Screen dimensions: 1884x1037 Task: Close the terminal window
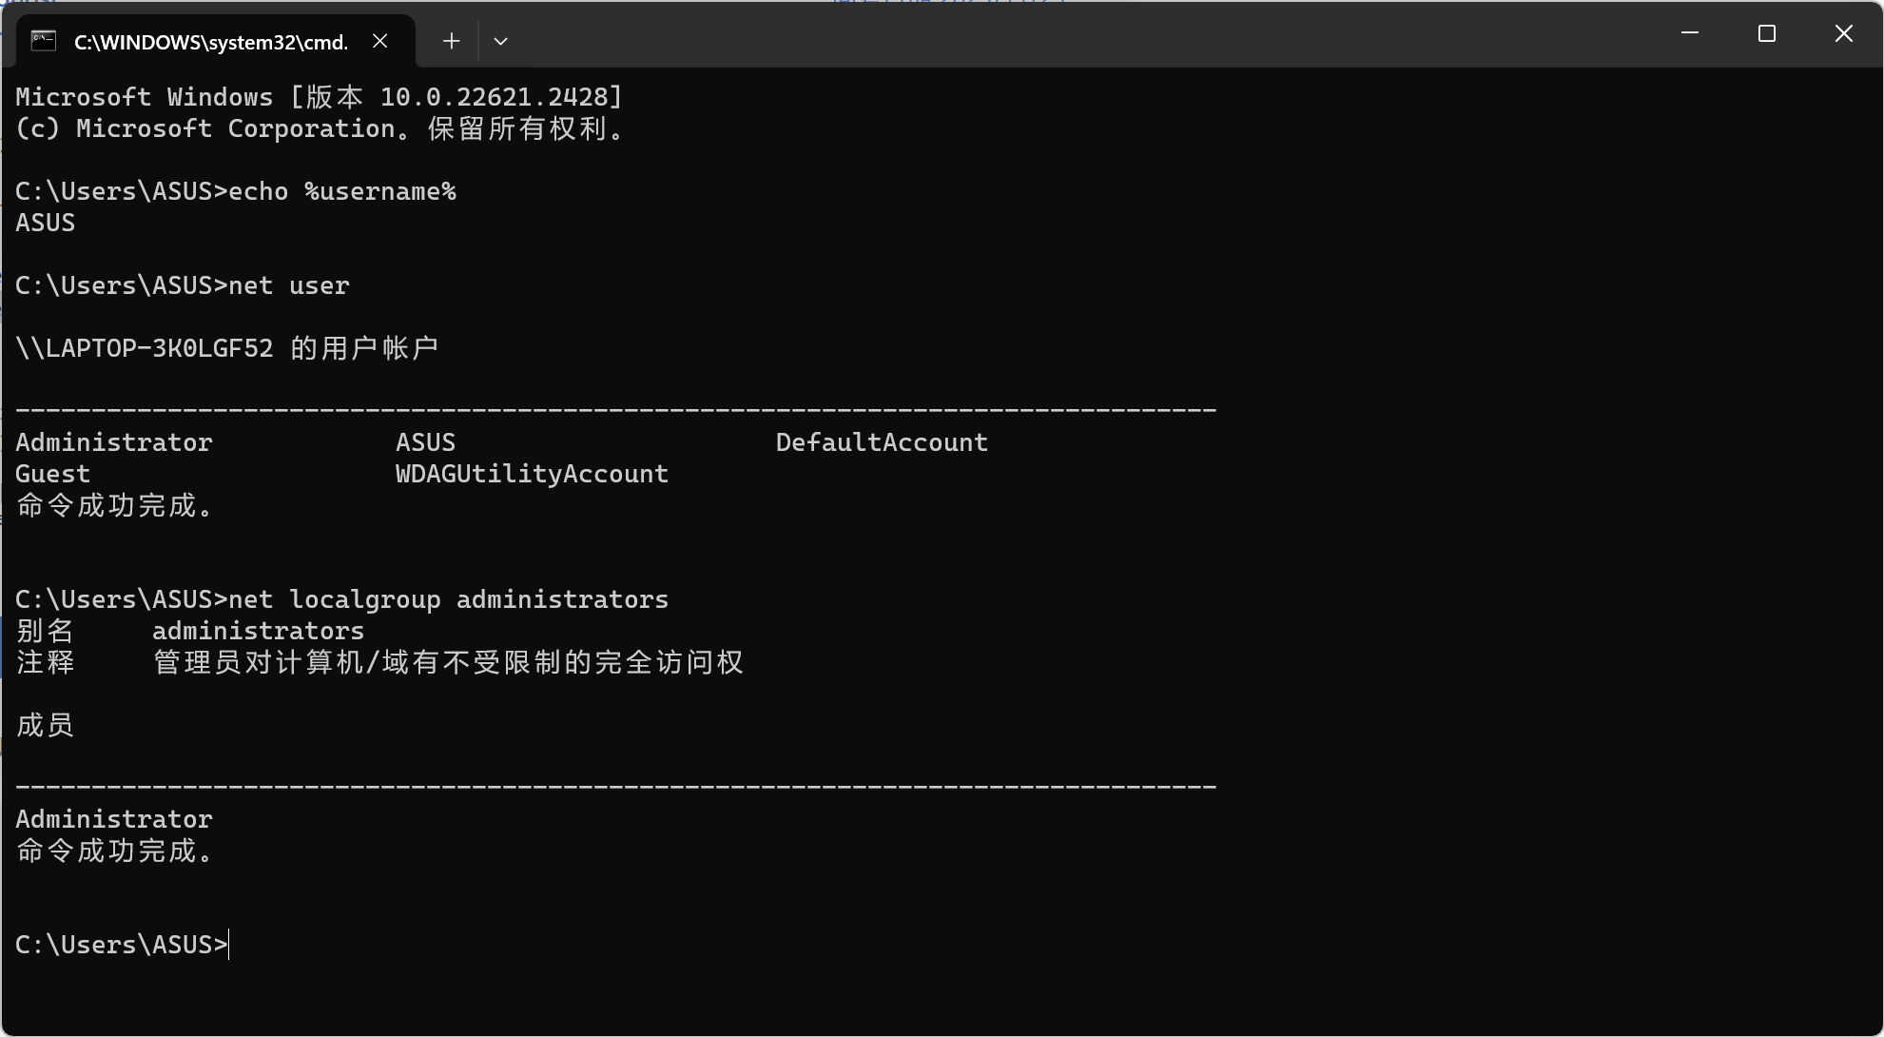tap(1844, 33)
